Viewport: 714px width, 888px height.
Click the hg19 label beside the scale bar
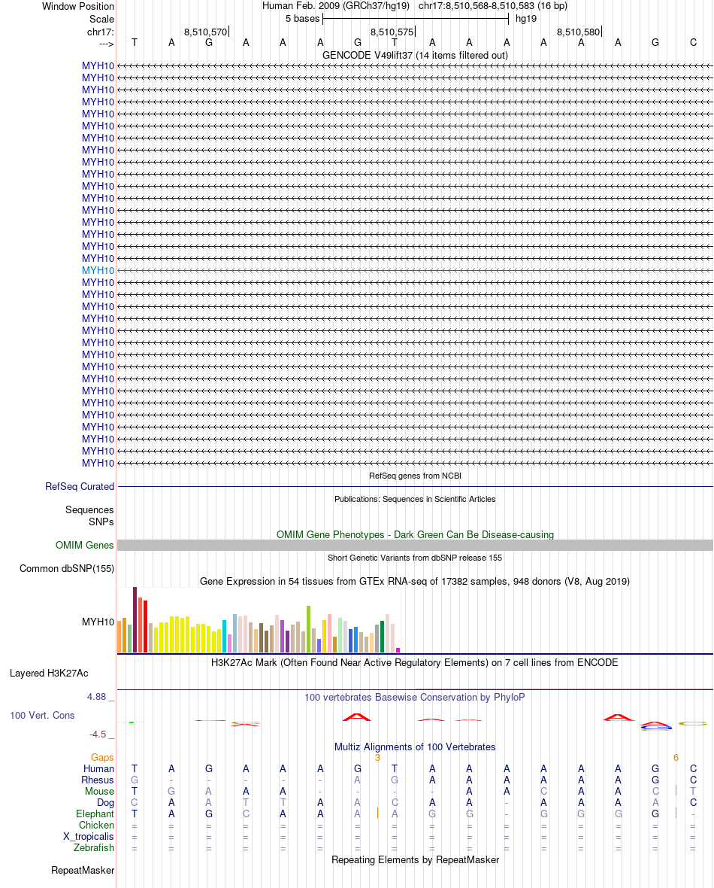pos(525,19)
